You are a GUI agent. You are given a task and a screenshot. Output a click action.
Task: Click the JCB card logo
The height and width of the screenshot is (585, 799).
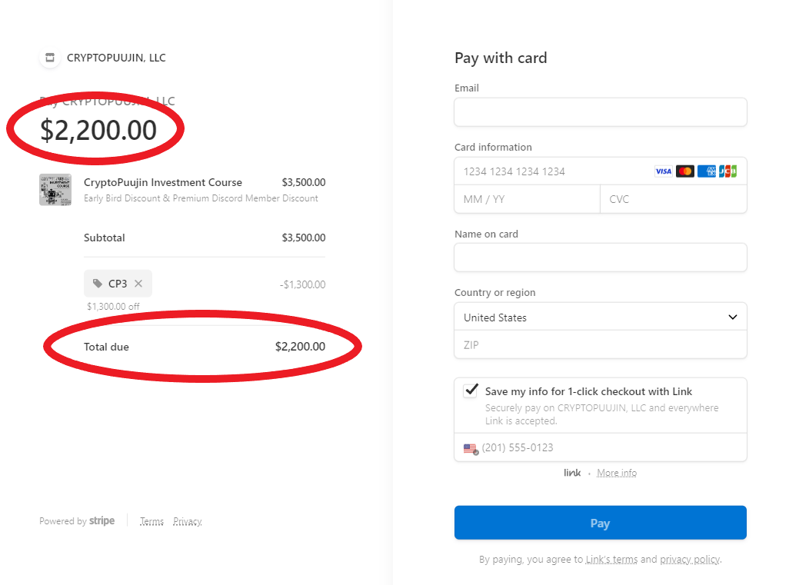[x=727, y=171]
